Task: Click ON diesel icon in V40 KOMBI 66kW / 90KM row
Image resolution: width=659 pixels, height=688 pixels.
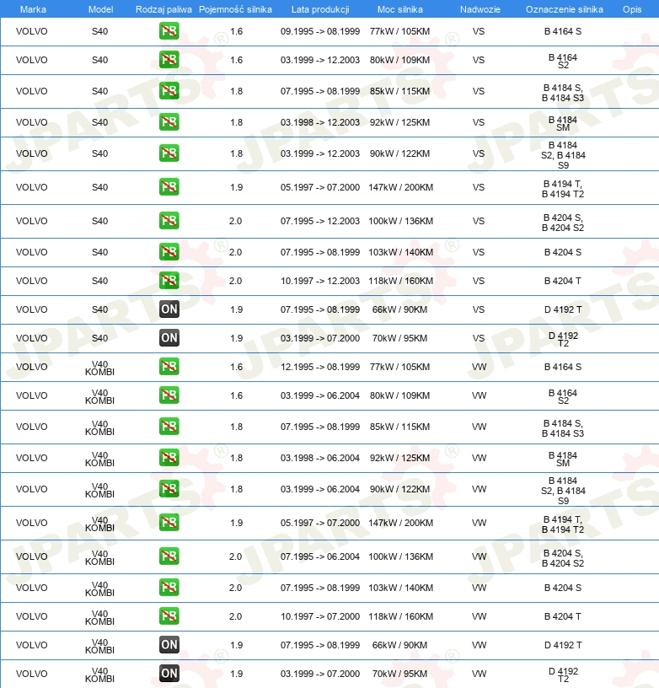Action: pyautogui.click(x=169, y=645)
